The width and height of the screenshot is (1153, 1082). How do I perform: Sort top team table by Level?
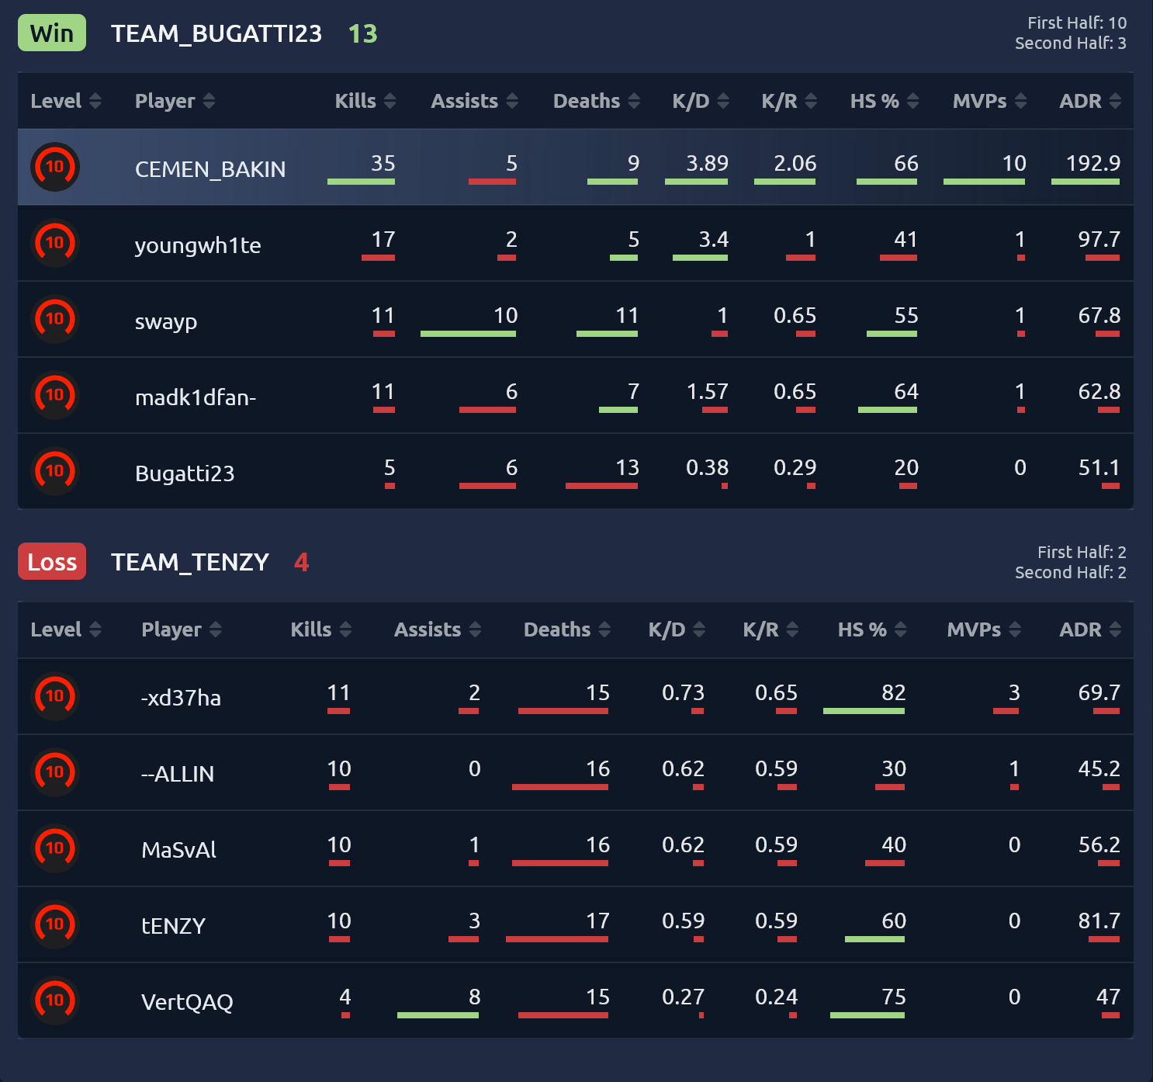(x=66, y=101)
